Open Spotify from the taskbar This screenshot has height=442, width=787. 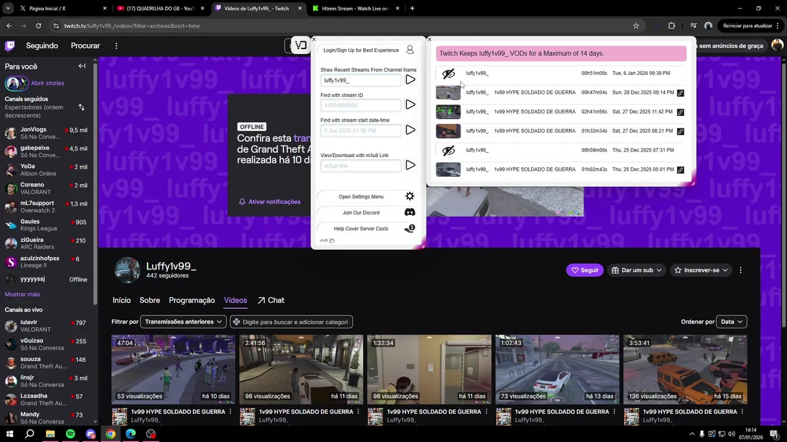click(70, 434)
